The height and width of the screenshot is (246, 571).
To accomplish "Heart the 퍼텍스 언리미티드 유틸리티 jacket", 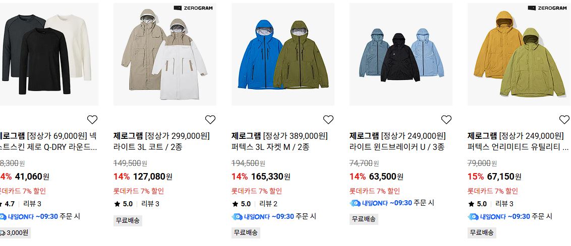I will (x=564, y=120).
